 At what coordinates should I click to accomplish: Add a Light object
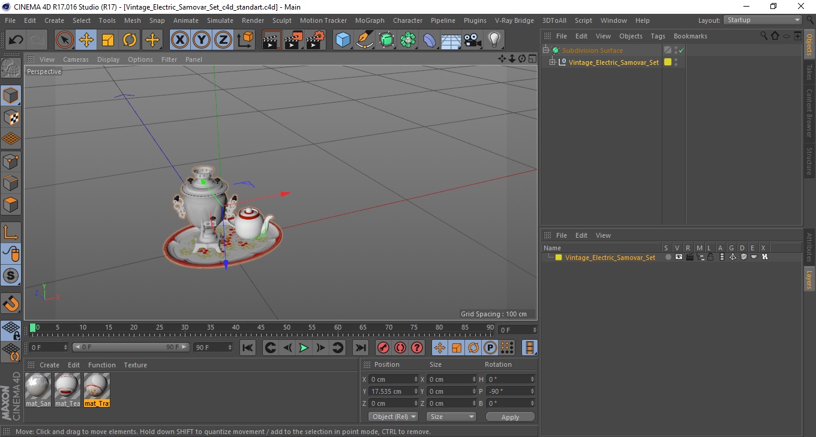click(x=494, y=40)
